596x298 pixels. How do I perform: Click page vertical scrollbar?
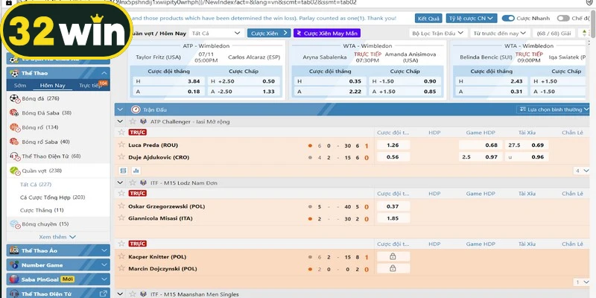[593, 23]
